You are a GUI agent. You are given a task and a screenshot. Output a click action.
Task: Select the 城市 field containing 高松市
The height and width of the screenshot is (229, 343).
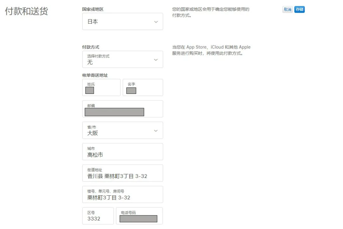pyautogui.click(x=123, y=152)
